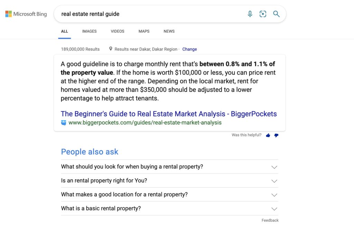Expand "Is an rental property right" question
Viewport: 354px width, 229px height.
point(169,181)
